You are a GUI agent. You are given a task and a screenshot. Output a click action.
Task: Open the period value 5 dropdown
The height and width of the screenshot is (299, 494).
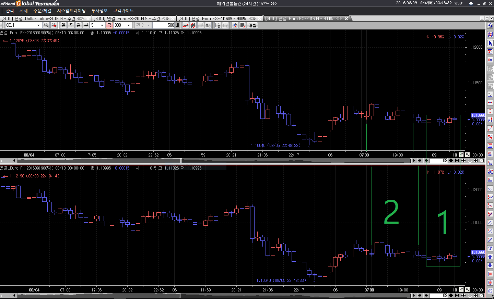click(x=102, y=25)
